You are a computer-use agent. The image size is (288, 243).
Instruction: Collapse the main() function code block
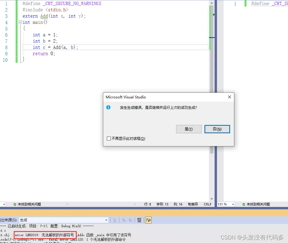(x=20, y=22)
